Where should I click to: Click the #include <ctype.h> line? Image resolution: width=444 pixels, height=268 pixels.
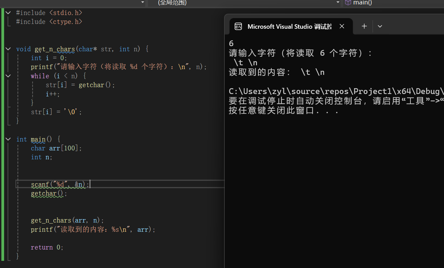point(49,22)
